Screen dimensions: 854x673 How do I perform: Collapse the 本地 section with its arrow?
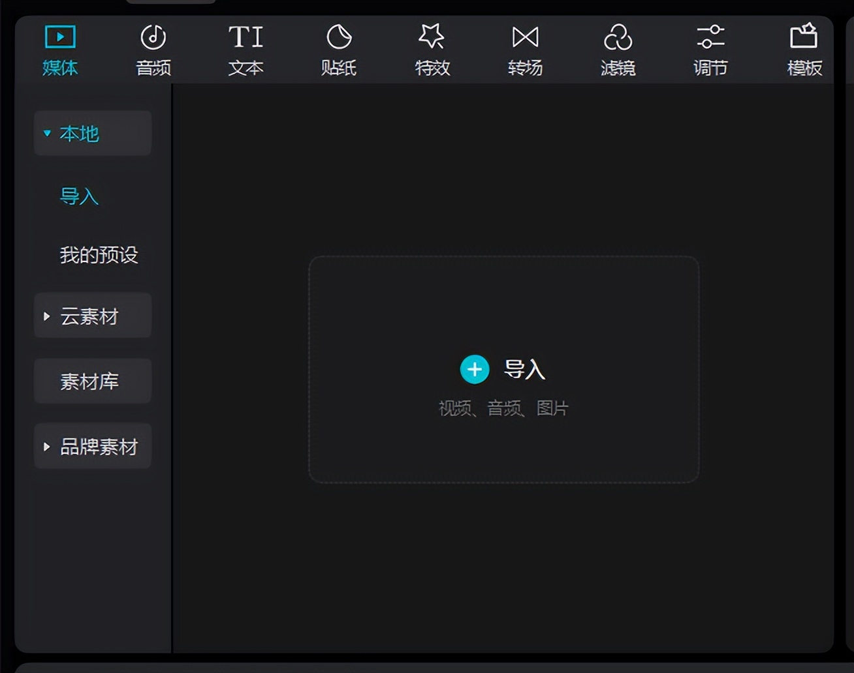point(46,133)
